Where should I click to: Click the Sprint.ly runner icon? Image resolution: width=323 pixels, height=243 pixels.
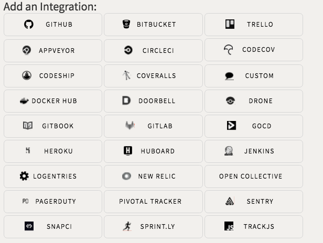(x=127, y=226)
